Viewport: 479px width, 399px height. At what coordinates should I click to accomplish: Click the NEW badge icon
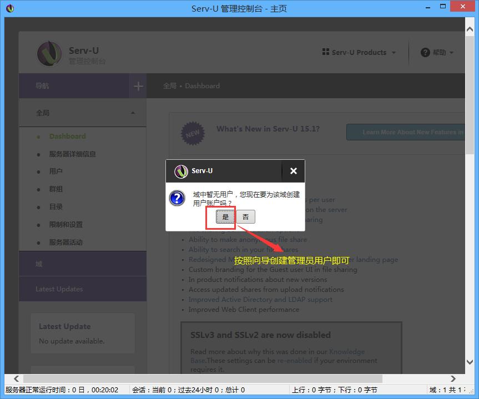193,133
